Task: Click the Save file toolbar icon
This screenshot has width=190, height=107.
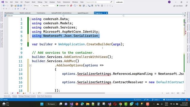Action: pyautogui.click(x=18, y=6)
